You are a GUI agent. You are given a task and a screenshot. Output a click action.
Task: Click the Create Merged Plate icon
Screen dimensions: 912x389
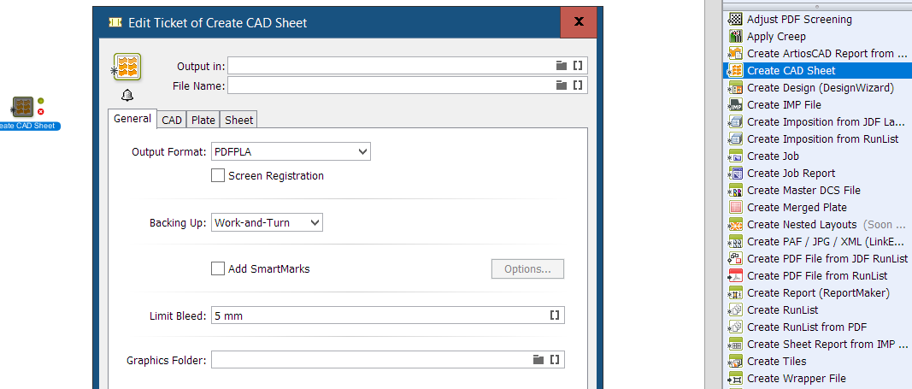[x=735, y=207]
